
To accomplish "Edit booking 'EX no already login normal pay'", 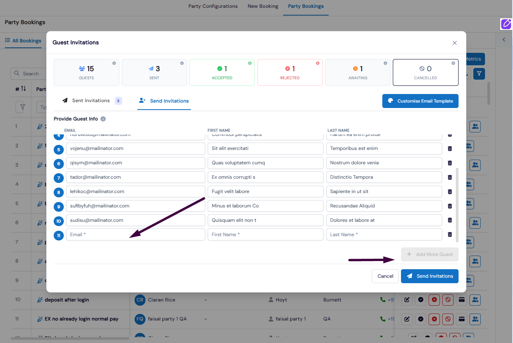I will pyautogui.click(x=407, y=319).
